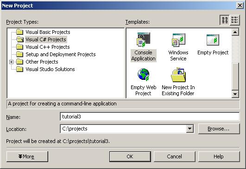The image size is (246, 169).
Task: Open Help for New Project
Action: click(219, 156)
